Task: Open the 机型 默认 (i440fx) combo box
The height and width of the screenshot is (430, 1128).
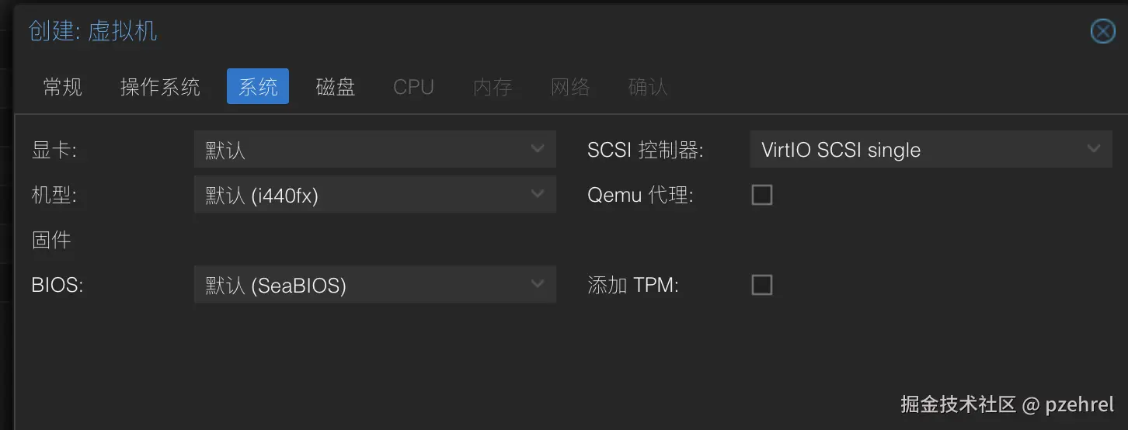Action: (375, 194)
